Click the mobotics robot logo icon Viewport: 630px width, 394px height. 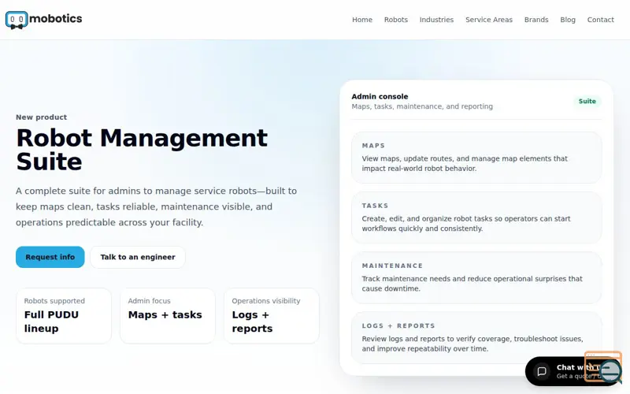click(x=17, y=20)
